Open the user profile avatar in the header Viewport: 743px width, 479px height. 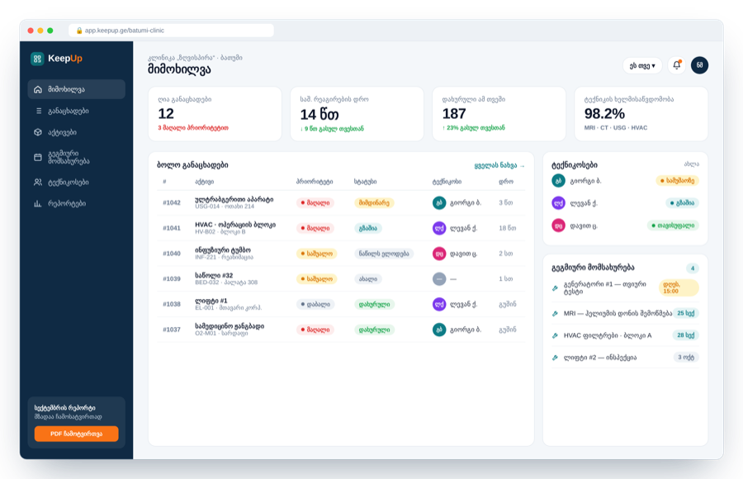point(699,65)
